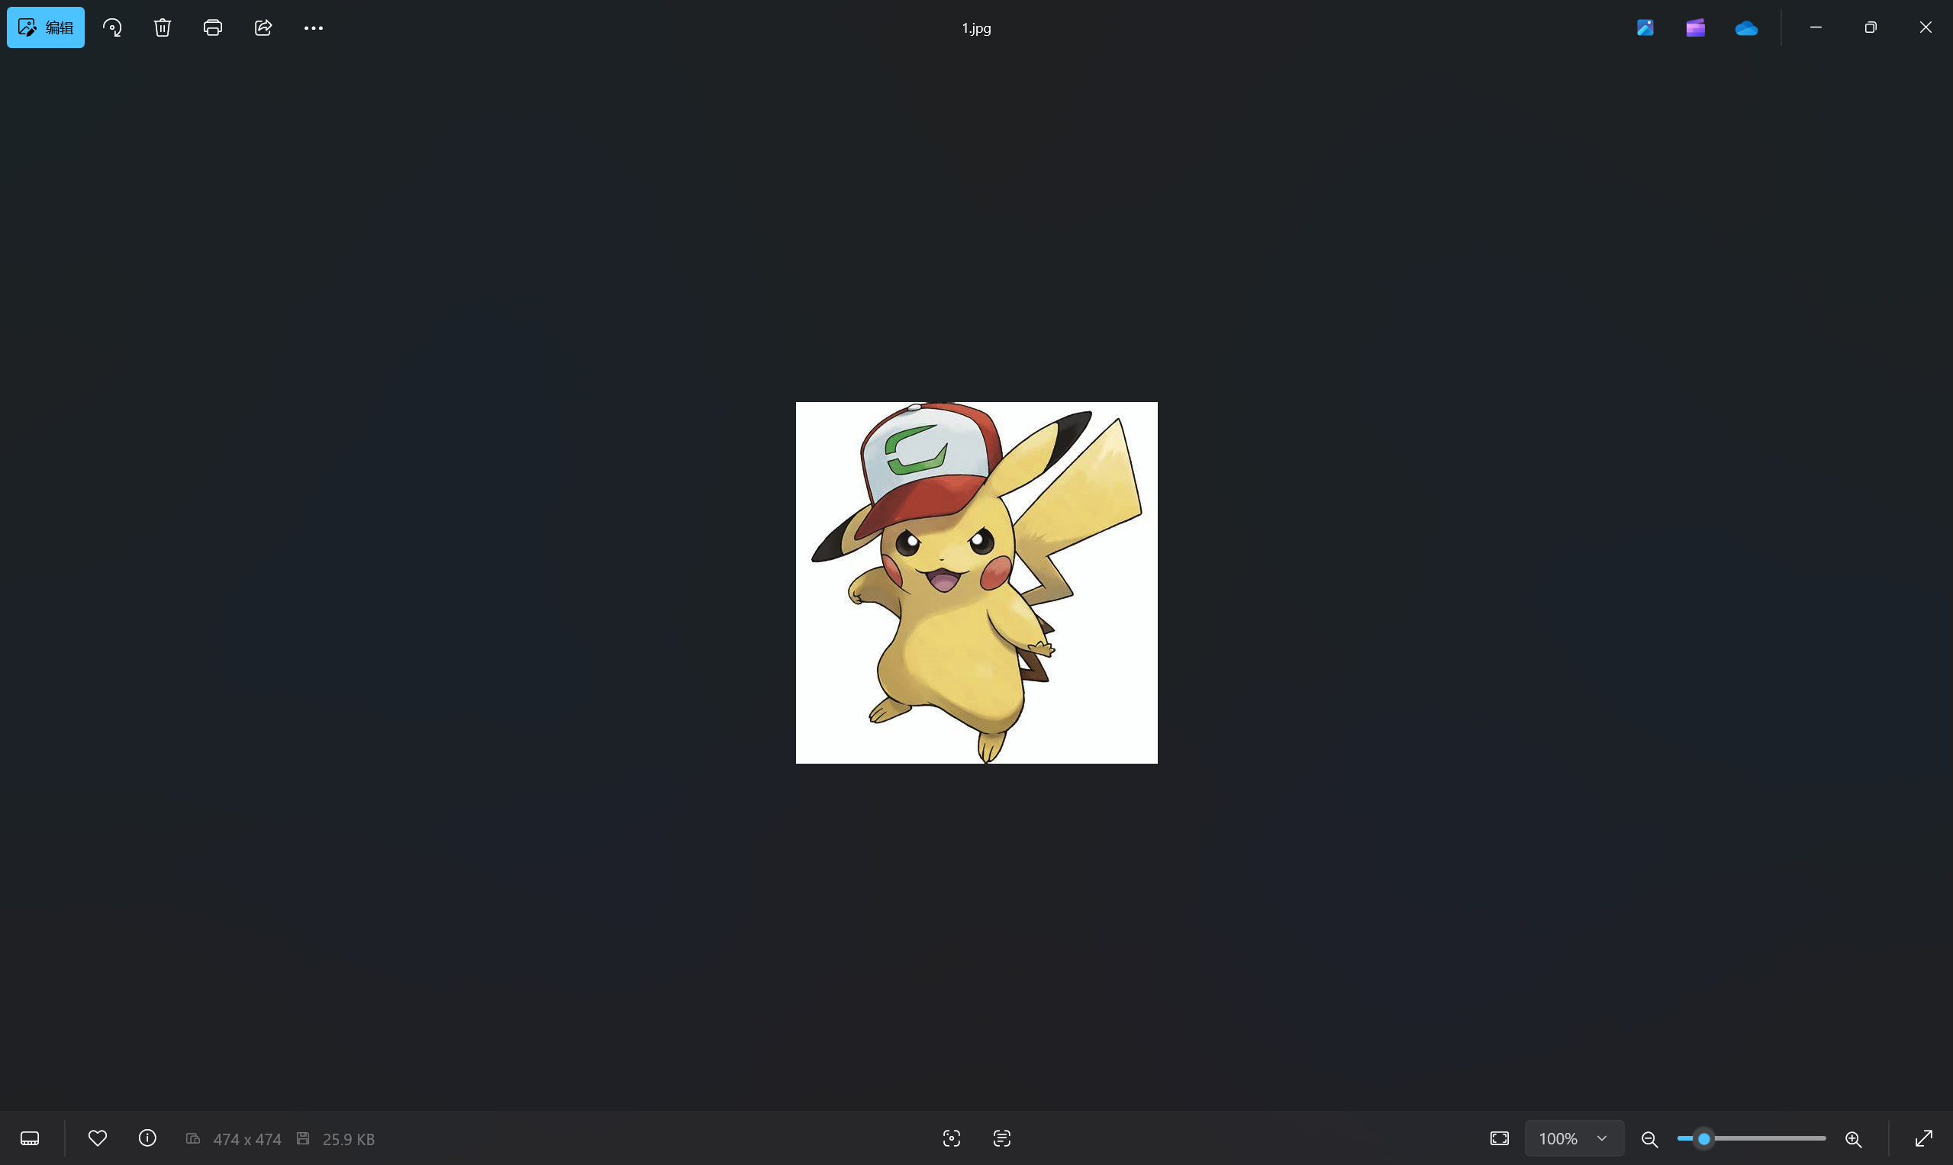Image resolution: width=1953 pixels, height=1165 pixels.
Task: Toggle the filmstrip view icon
Action: point(30,1138)
